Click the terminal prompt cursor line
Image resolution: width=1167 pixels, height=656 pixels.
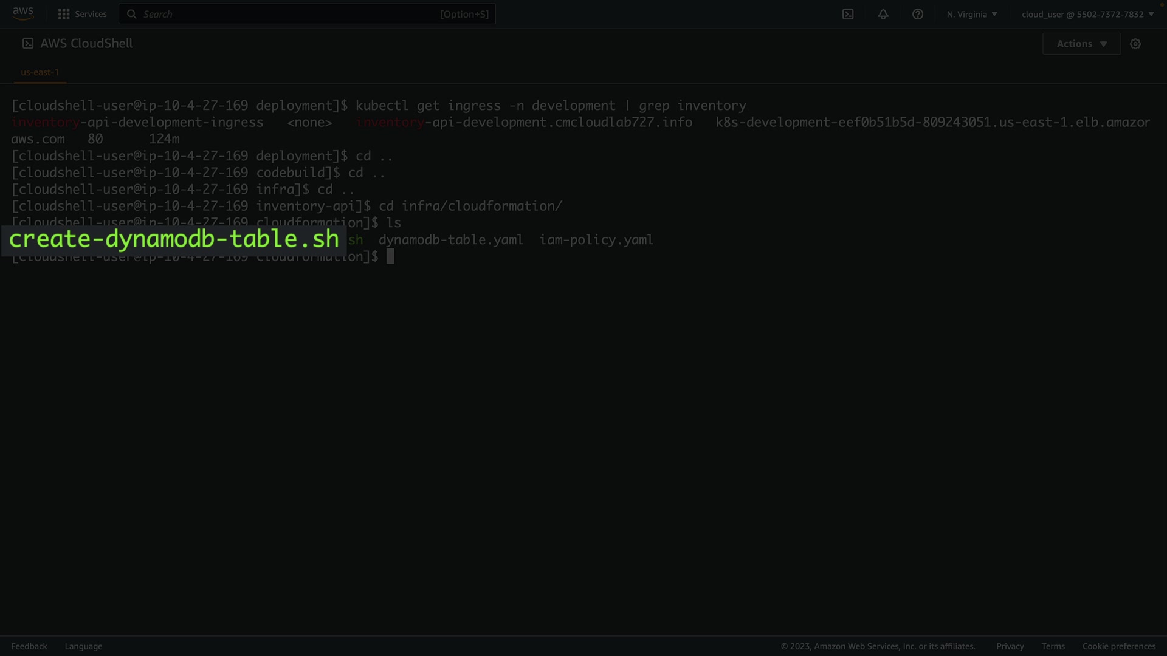click(390, 256)
